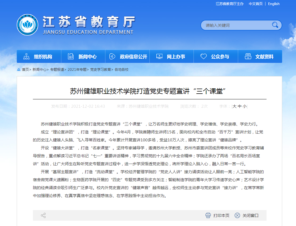Click the 江苏省教育厅 site title text
Screen dimensions: 296x226
pos(89,22)
